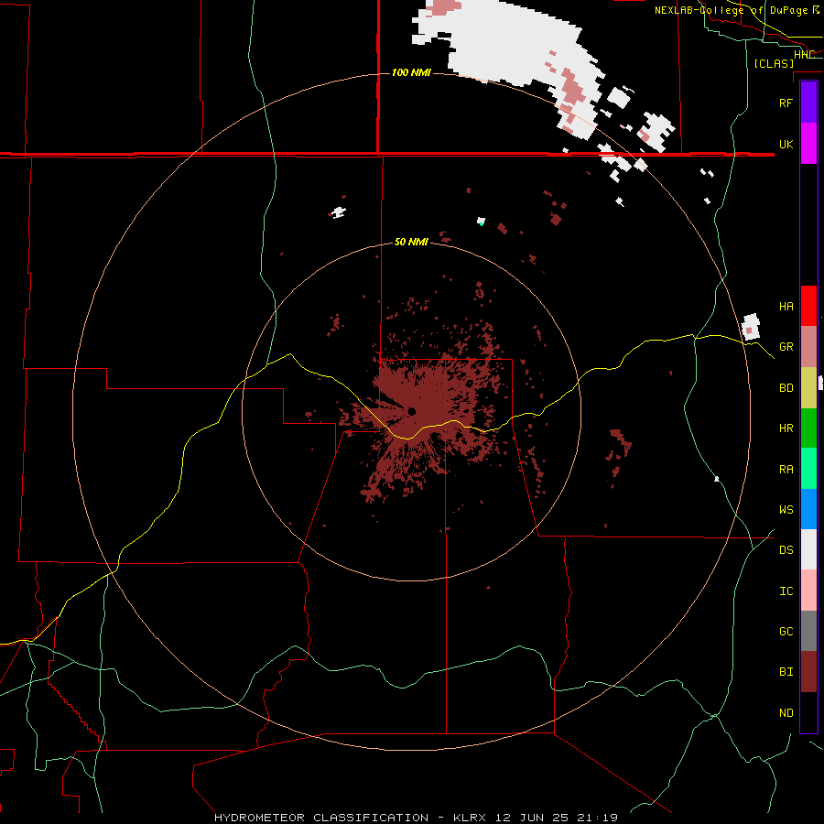Pick the RA rain color swatch

tap(808, 469)
